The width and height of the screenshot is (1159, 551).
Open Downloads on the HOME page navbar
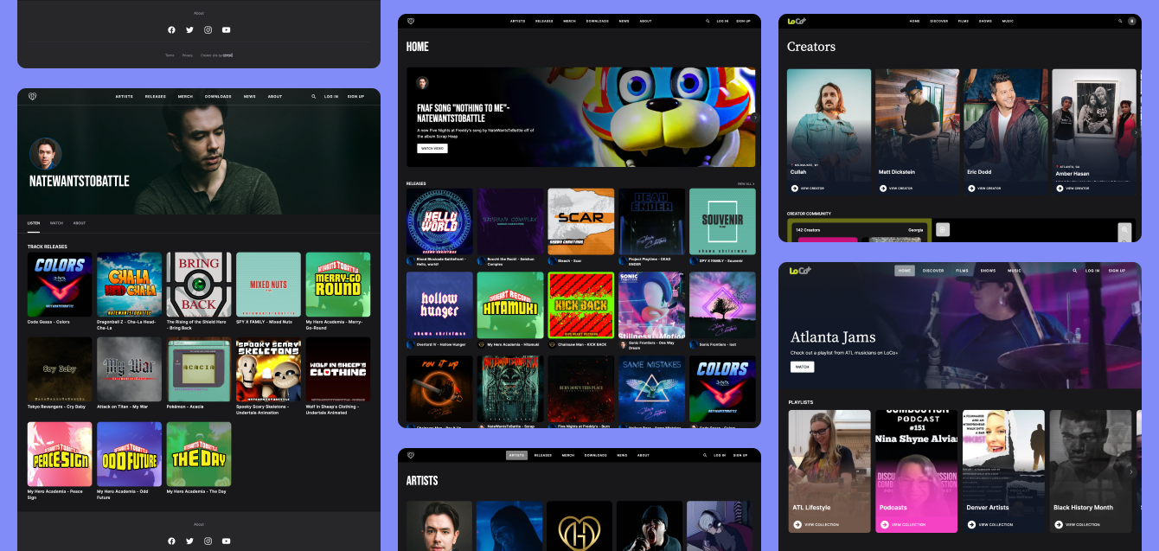click(598, 21)
